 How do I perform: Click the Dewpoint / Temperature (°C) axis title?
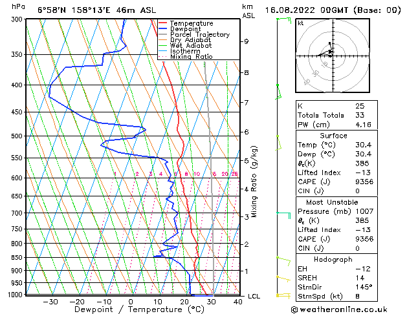pos(139,309)
